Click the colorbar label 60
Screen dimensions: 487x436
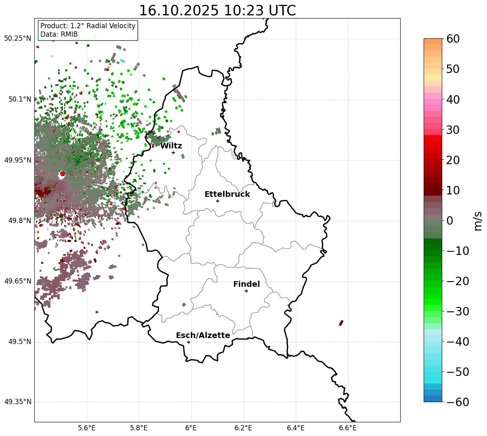pyautogui.click(x=453, y=39)
